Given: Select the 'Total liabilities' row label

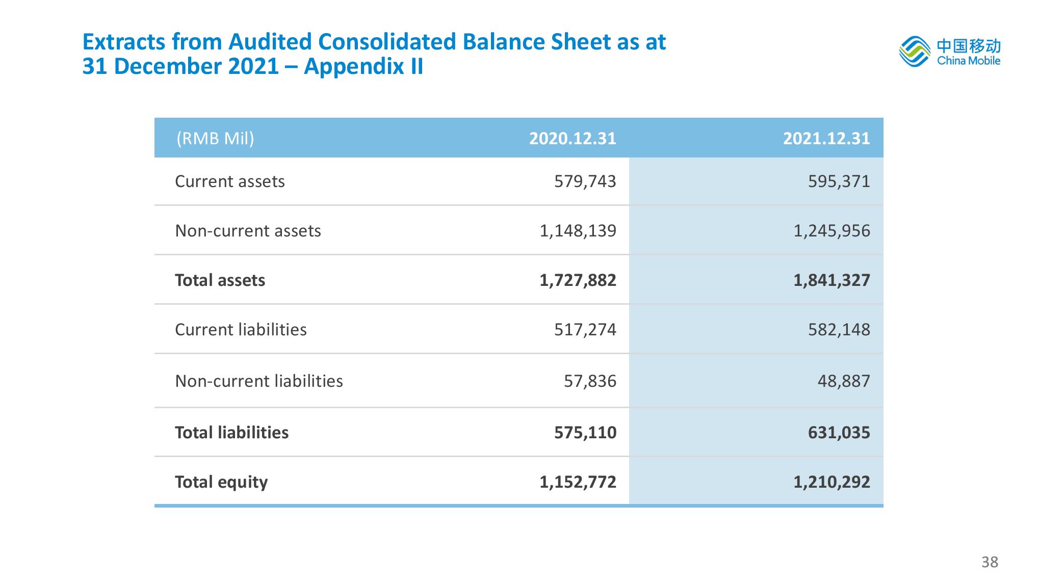Looking at the screenshot, I should tap(231, 433).
